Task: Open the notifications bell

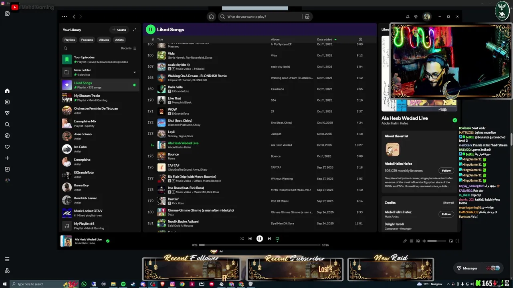Action: click(x=408, y=17)
